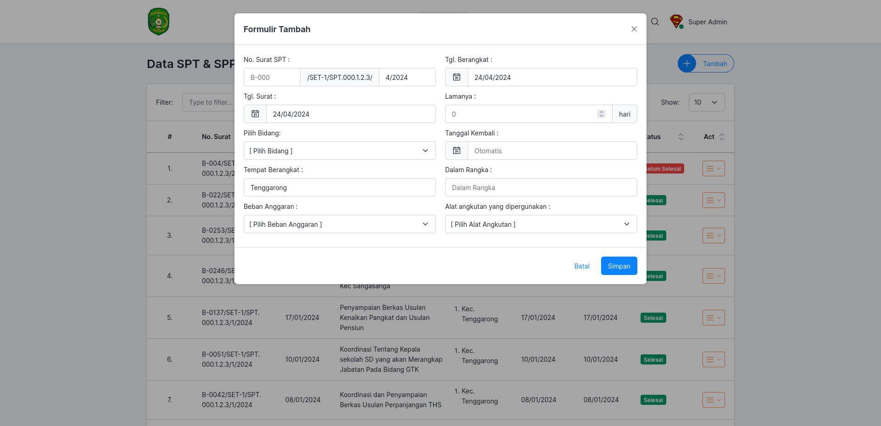Open the Pilih Bidang dropdown

[x=340, y=151]
